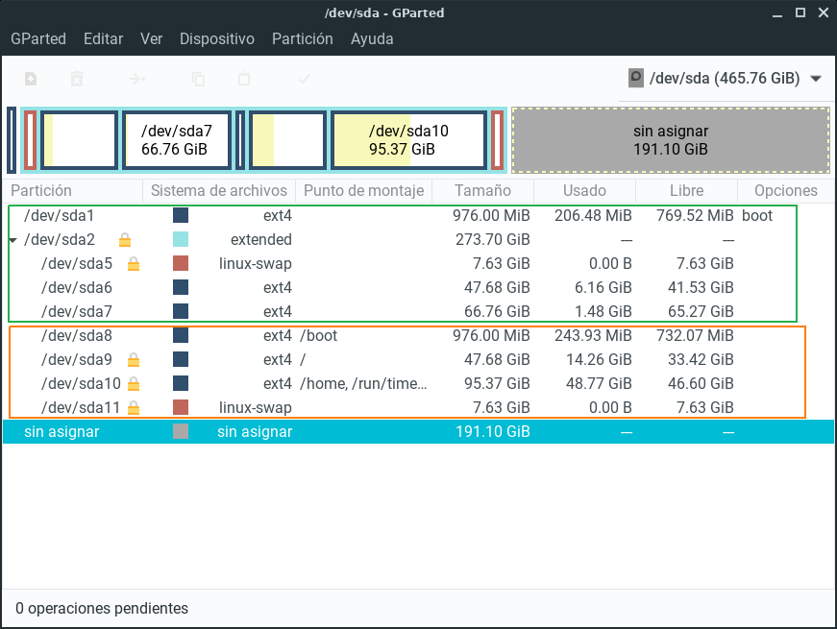This screenshot has width=837, height=629.
Task: Click the red swatch of /dev/sda11 linux-swap
Action: [x=181, y=407]
